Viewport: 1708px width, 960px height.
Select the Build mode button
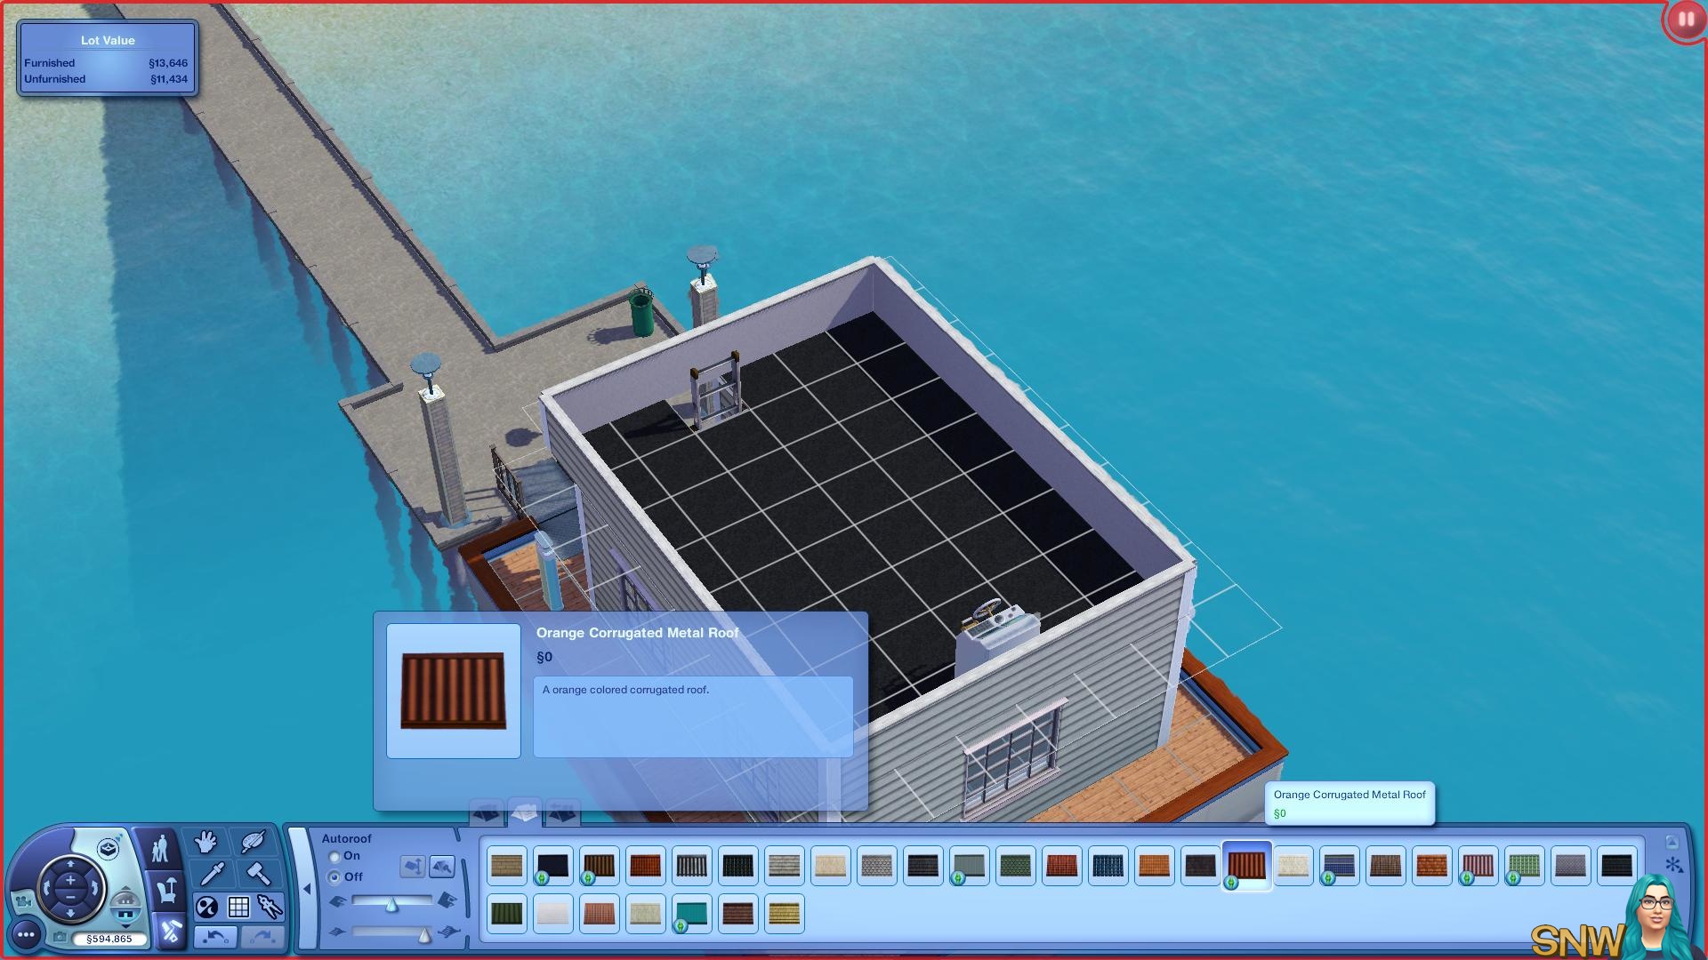pos(171,931)
